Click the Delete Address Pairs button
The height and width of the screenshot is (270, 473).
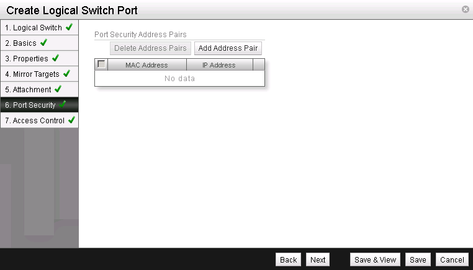pos(150,48)
